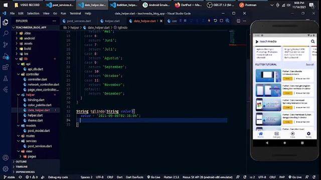Switch to Android Emulator taskbar item
Viewport: 321px width, 180px height.
156,5
